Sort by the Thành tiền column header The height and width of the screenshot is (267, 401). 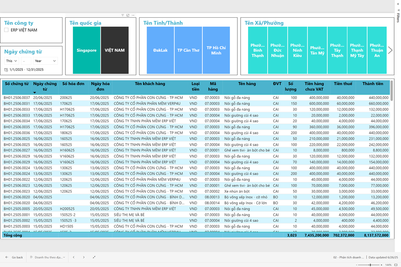pos(373,84)
